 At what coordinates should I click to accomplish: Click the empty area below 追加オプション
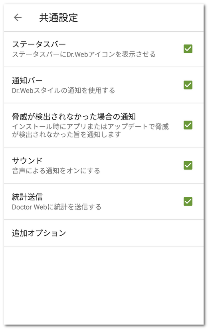104,285
